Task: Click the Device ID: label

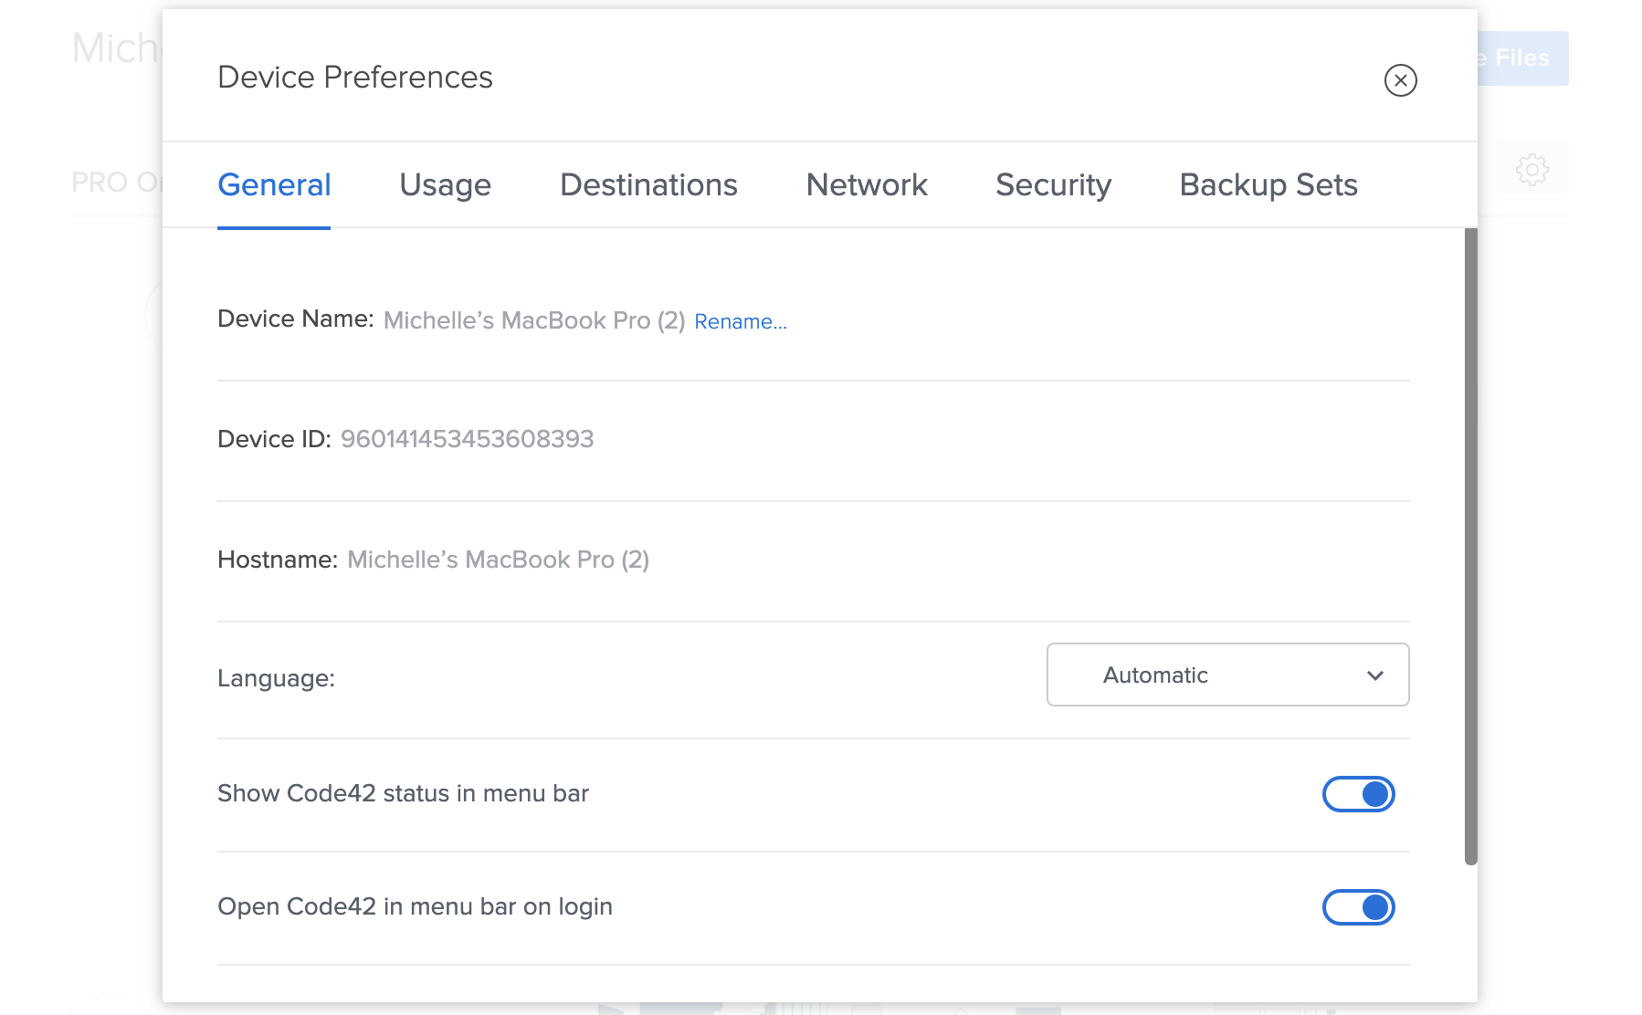Action: point(274,439)
